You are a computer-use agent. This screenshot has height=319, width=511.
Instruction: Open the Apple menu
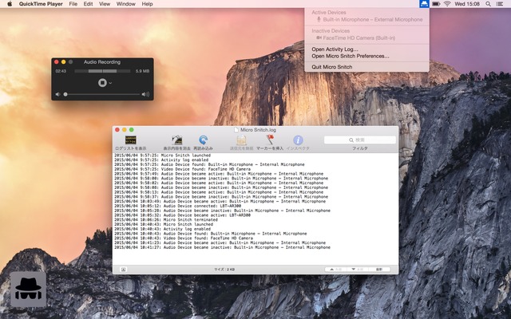click(10, 4)
